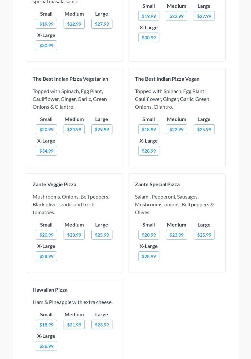The image size is (251, 359).
Task: Select Medium $23.99 Zante Veggie Pizza
Action: point(74,235)
